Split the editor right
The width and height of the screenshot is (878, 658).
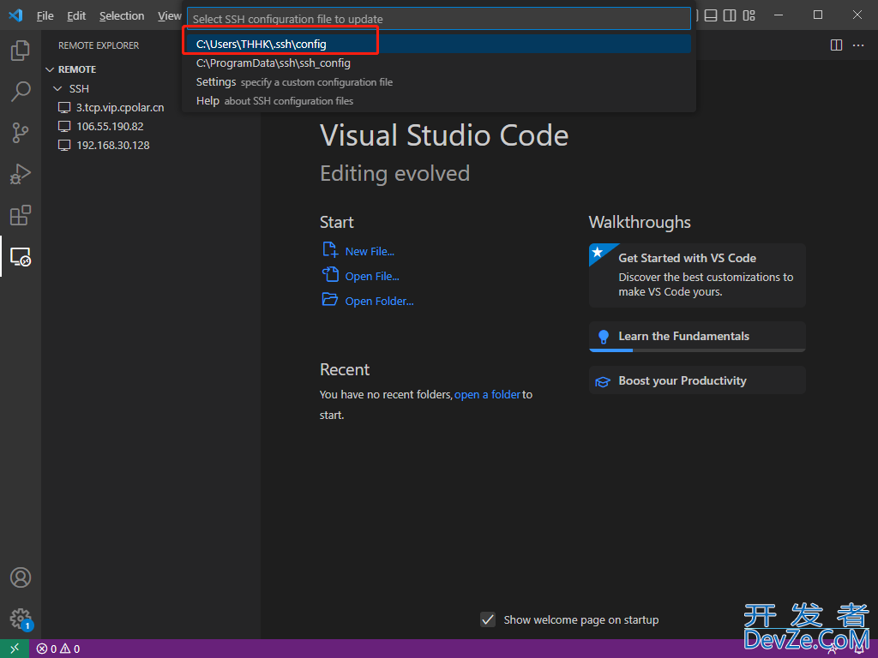(836, 45)
